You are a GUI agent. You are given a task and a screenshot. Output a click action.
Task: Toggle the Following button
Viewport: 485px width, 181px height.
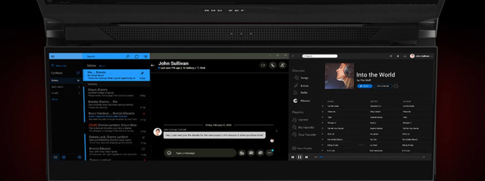[x=383, y=86]
